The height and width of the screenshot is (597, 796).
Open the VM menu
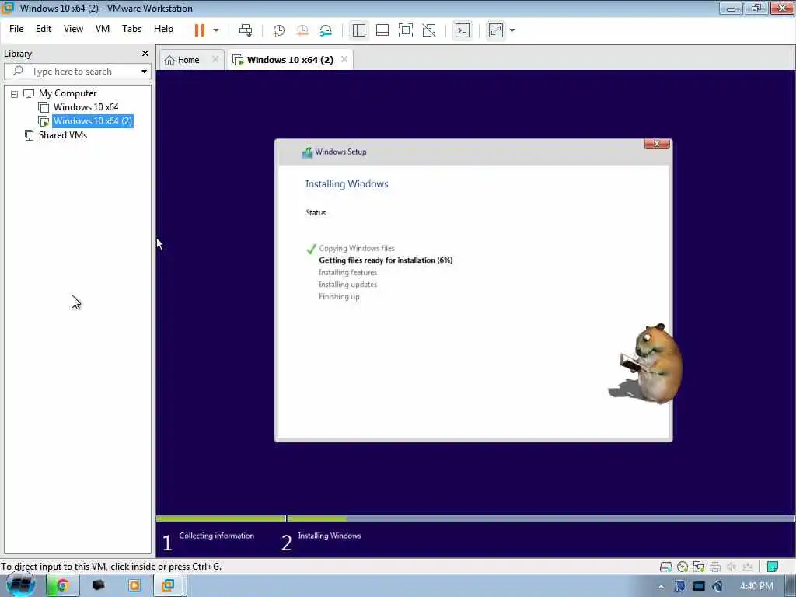coord(103,29)
